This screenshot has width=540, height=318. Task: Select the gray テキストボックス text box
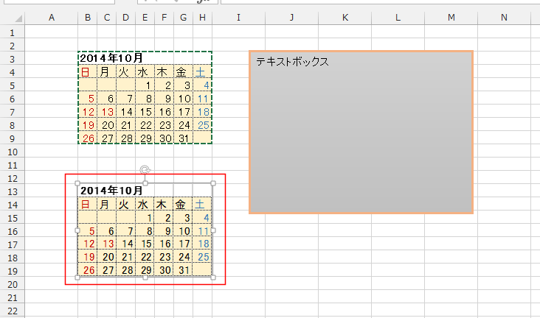point(361,132)
